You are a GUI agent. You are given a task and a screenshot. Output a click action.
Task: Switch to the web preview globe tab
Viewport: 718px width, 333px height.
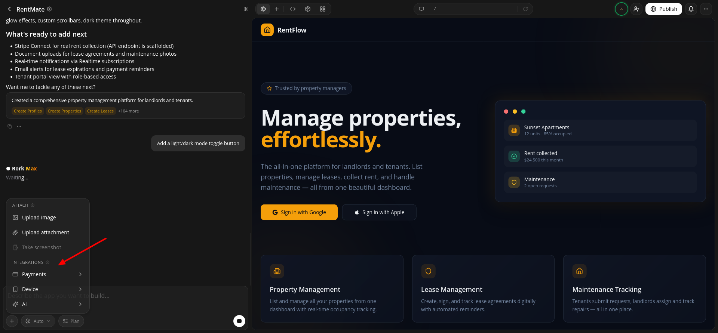(263, 9)
